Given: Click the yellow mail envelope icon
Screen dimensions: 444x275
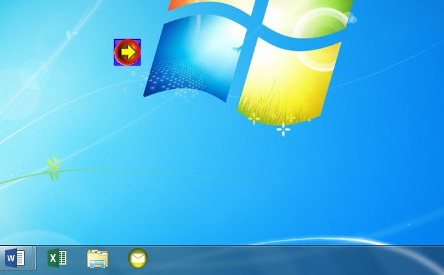Looking at the screenshot, I should click(x=138, y=259).
